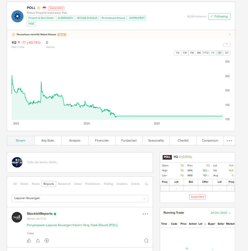Click the notation icon in warning banner
The width and height of the screenshot is (248, 251).
pos(14,34)
